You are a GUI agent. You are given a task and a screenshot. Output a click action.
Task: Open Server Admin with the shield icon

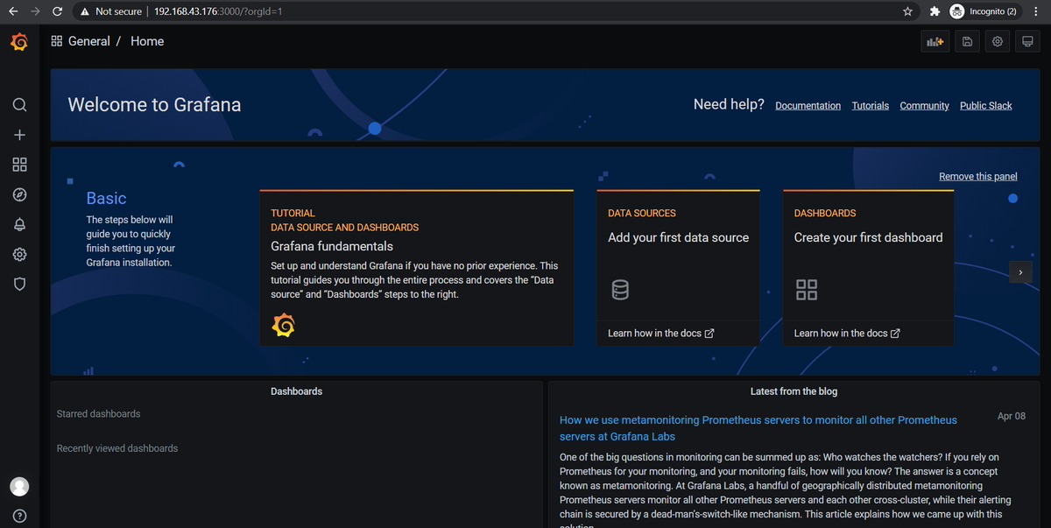click(x=19, y=284)
